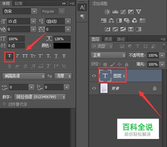Screen dimensions: 167x147
Task: Add a Channel Mixer adjustment
Action: pos(134,20)
